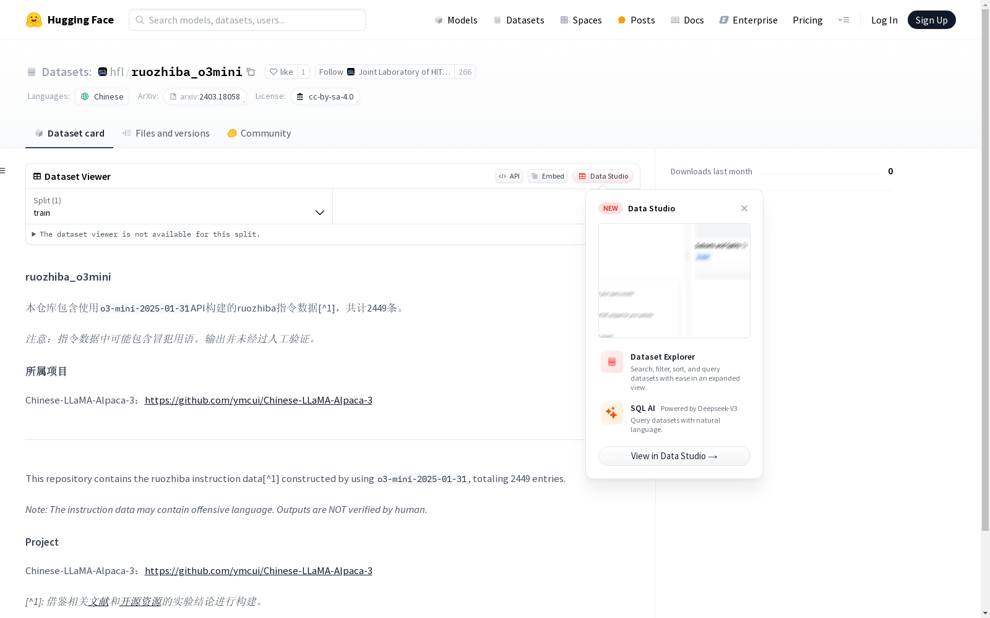
Task: Like the ruozhiba_o3mini dataset
Action: pos(281,72)
